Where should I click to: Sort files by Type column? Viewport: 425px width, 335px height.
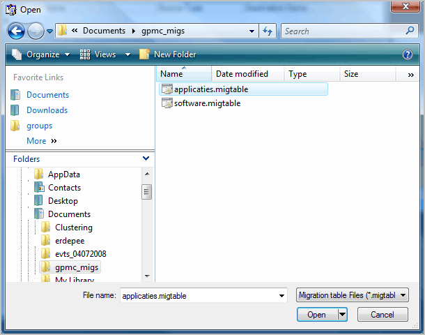click(312, 73)
